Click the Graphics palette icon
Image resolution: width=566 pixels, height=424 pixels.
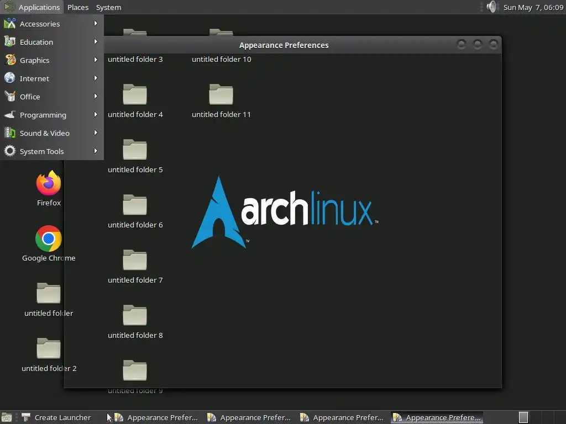(10, 60)
